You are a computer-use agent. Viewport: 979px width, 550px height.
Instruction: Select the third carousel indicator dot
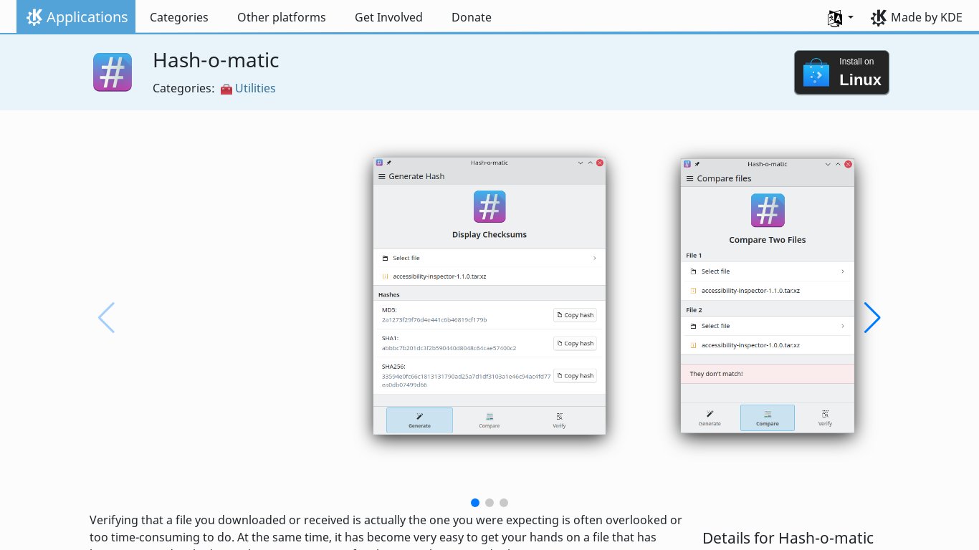(x=504, y=503)
